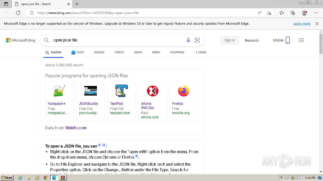Switch to the IMAGES tab

coord(99,52)
